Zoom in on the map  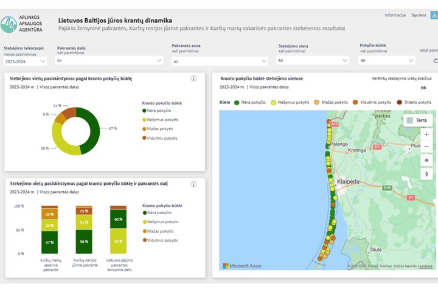426,134
